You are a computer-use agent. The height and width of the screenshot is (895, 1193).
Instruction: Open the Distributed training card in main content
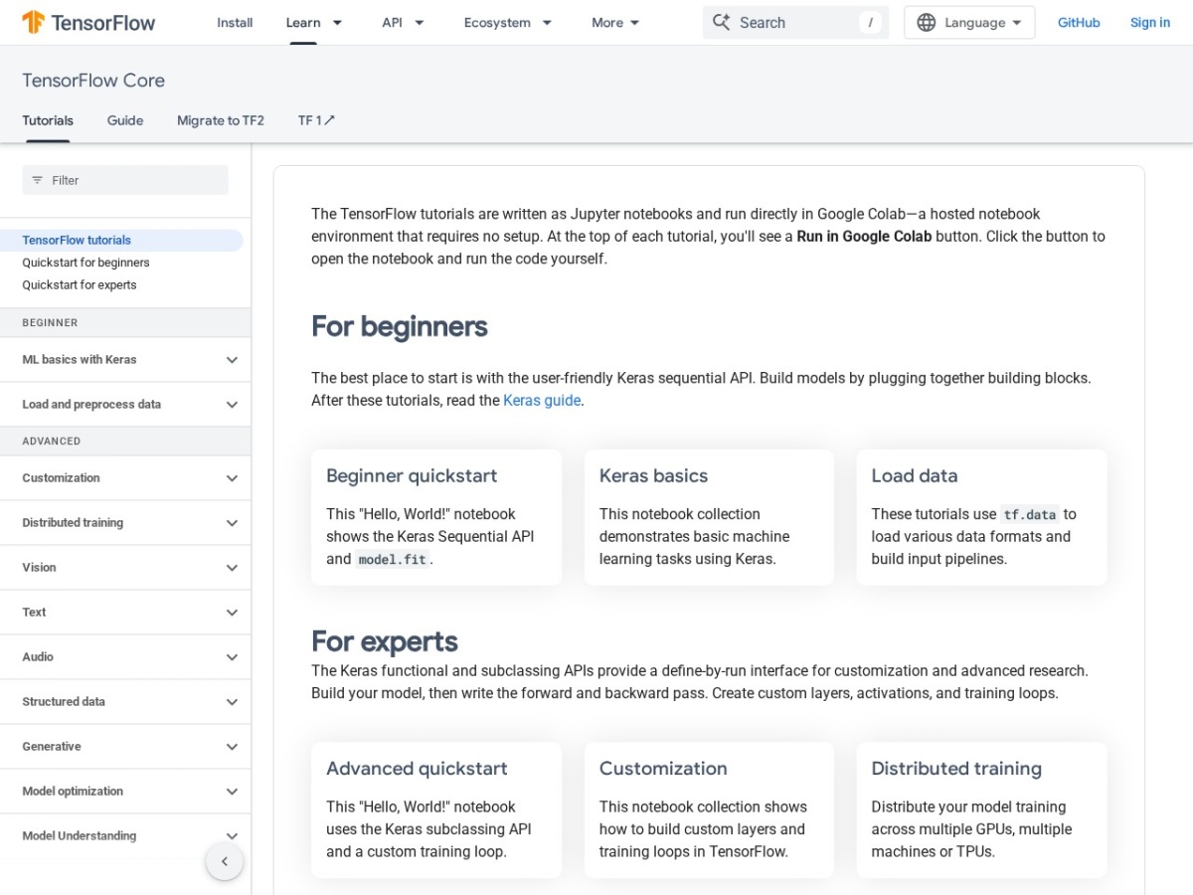pos(981,809)
